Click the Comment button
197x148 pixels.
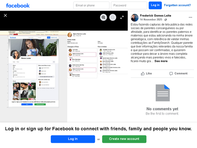click(x=178, y=73)
